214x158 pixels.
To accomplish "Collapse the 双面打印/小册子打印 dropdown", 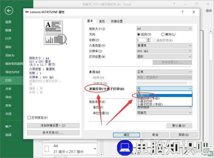I will 164,88.
